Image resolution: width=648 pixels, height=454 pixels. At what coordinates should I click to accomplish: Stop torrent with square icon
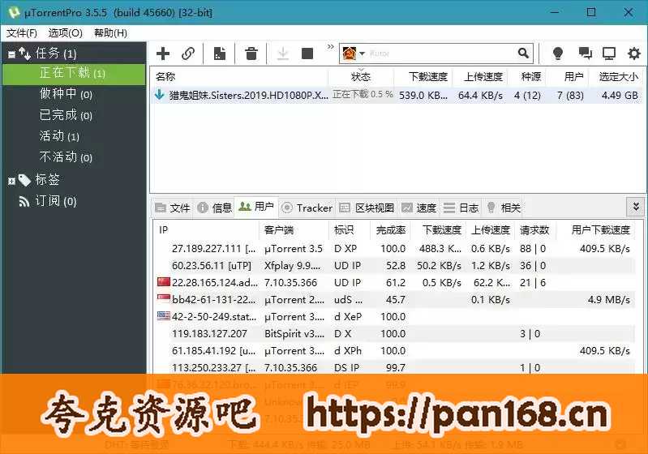[x=307, y=54]
